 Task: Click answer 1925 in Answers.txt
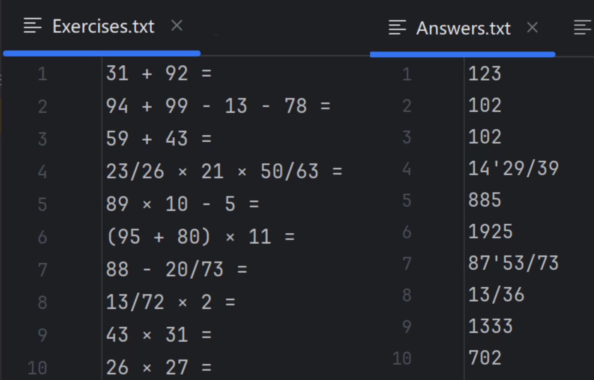[490, 231]
